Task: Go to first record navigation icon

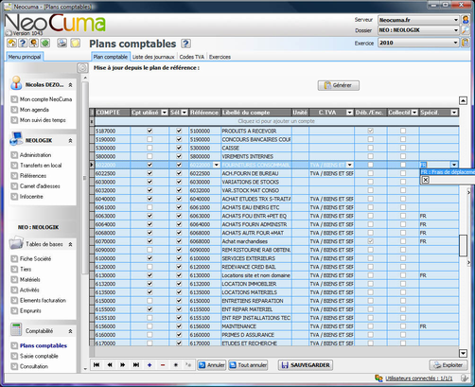Action: (97, 365)
